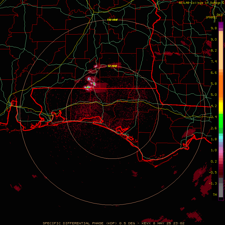This screenshot has width=225, height=225.
Task: Click the brightest green storm core on the radar
Action: pyautogui.click(x=88, y=87)
